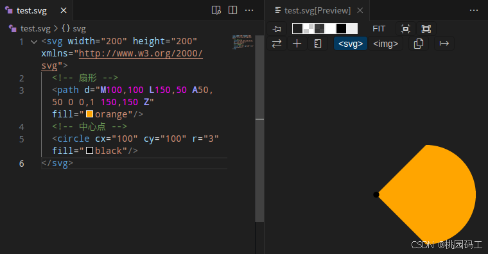Screen dimensions: 488x254
Task: Copy the SVG with the copy icon
Action: (419, 44)
